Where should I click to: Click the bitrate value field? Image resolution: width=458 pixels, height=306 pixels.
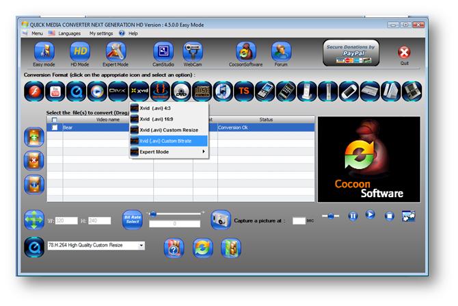click(174, 224)
